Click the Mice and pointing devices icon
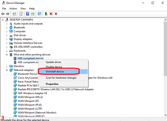Viewport: 167px width, 121px height. click(11, 54)
